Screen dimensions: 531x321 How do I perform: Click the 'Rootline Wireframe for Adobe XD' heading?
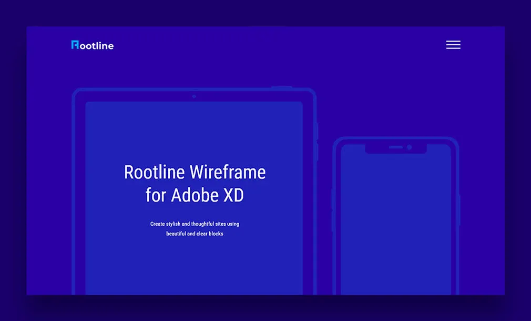[195, 183]
